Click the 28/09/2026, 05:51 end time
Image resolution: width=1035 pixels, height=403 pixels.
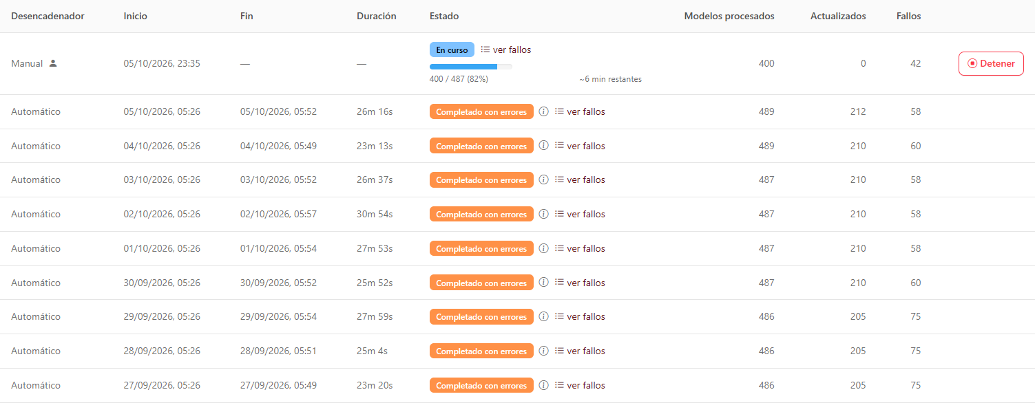tap(279, 351)
